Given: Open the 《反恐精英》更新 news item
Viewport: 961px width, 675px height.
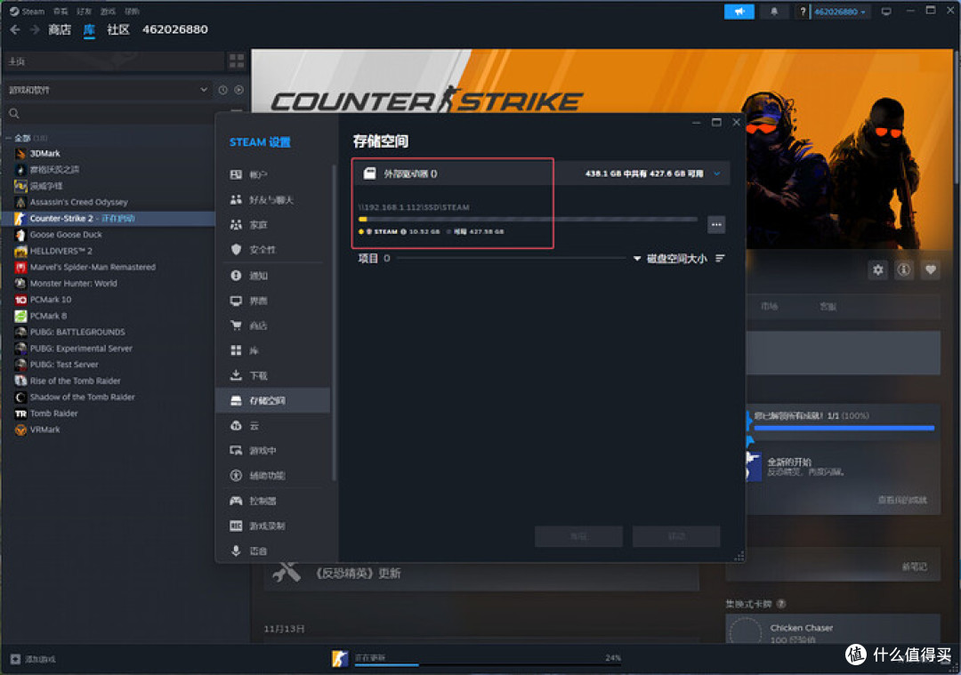Looking at the screenshot, I should tap(481, 574).
